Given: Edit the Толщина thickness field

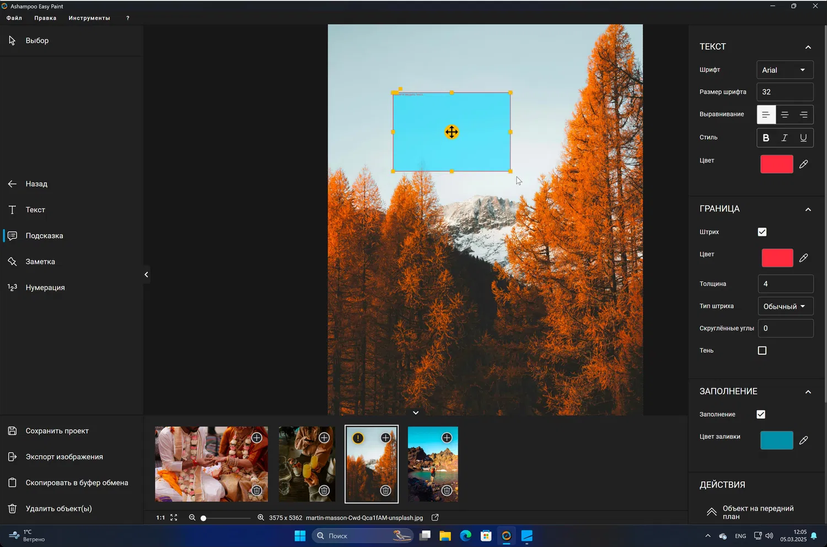Looking at the screenshot, I should 786,284.
